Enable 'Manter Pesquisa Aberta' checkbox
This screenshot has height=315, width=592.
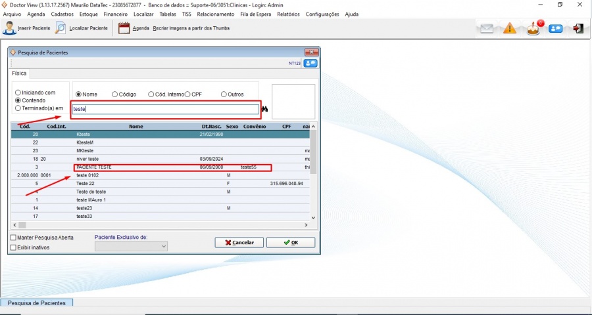click(14, 238)
